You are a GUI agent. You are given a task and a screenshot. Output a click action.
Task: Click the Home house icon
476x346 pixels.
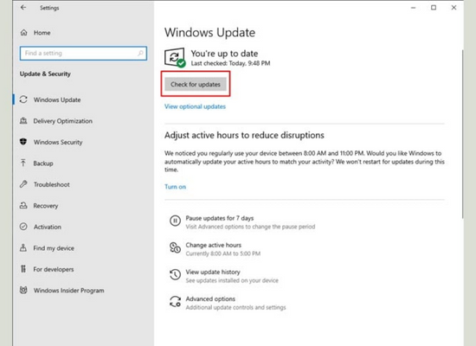(23, 33)
